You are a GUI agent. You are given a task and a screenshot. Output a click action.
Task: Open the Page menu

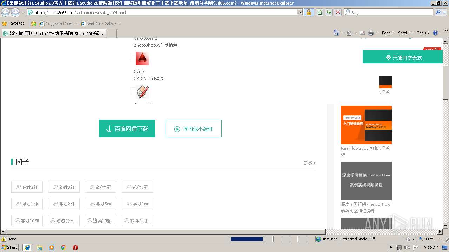tap(388, 33)
